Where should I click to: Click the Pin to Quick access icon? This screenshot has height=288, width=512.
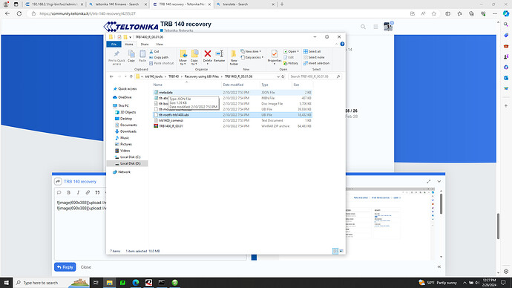point(116,57)
